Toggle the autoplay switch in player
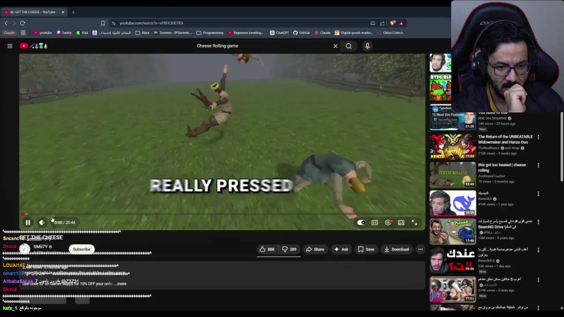Image resolution: width=564 pixels, height=317 pixels. (x=361, y=222)
